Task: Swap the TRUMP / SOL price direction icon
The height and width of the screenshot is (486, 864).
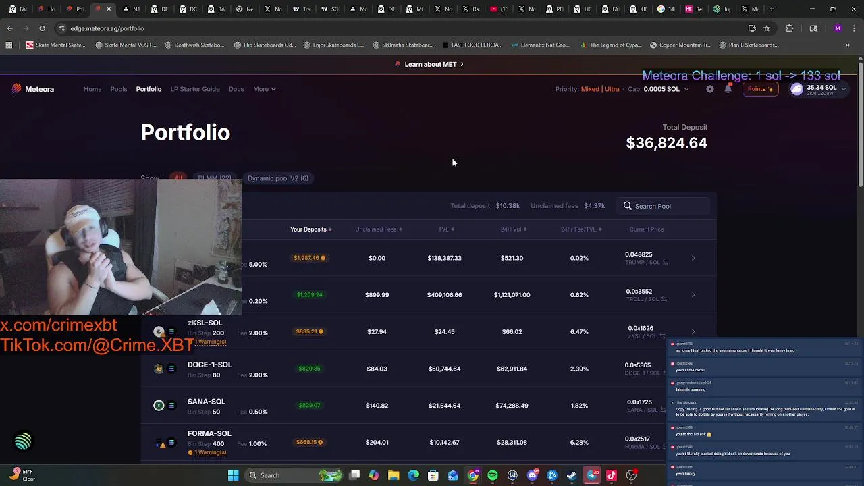Action: pyautogui.click(x=665, y=263)
